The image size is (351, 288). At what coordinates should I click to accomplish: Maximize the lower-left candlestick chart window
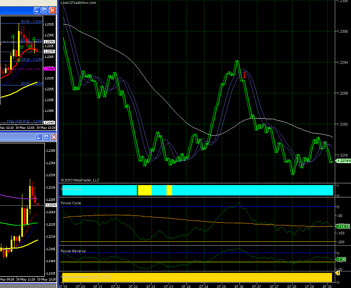(x=47, y=137)
